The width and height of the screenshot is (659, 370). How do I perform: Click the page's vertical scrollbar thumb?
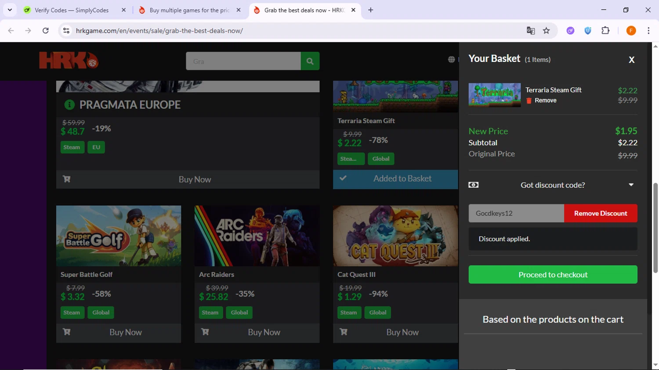click(x=655, y=228)
